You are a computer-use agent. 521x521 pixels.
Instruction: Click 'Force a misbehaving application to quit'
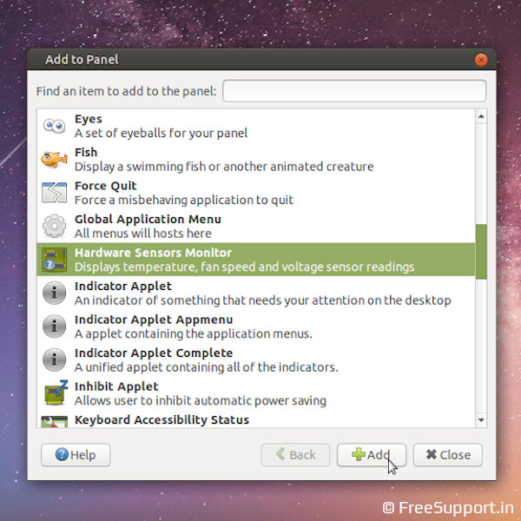coord(184,200)
